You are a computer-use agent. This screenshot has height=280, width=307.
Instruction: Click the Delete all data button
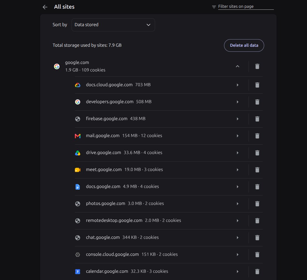[x=244, y=45]
